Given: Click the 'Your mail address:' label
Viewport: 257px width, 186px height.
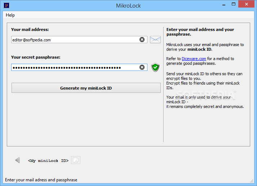Looking at the screenshot, I should point(30,30).
